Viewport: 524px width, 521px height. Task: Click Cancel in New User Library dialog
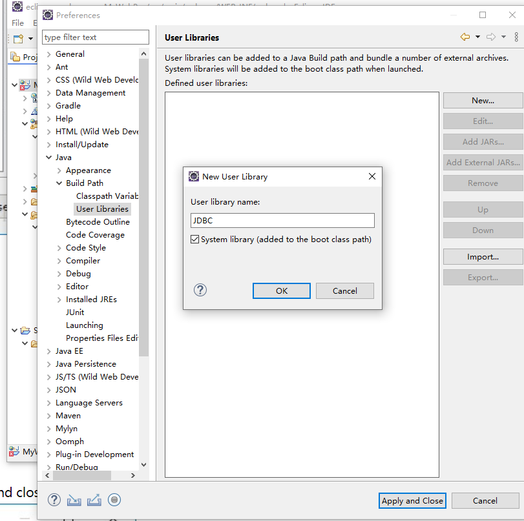[x=345, y=291]
